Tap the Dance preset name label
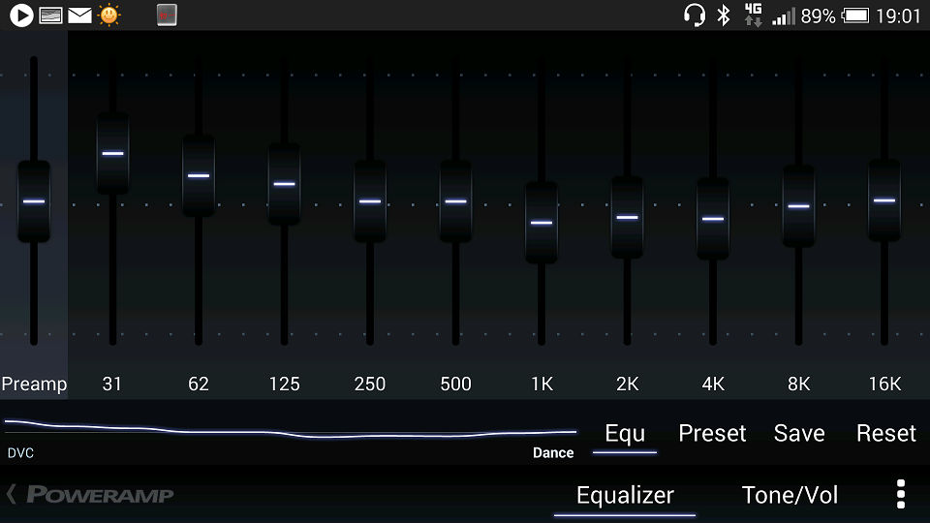 (x=553, y=453)
